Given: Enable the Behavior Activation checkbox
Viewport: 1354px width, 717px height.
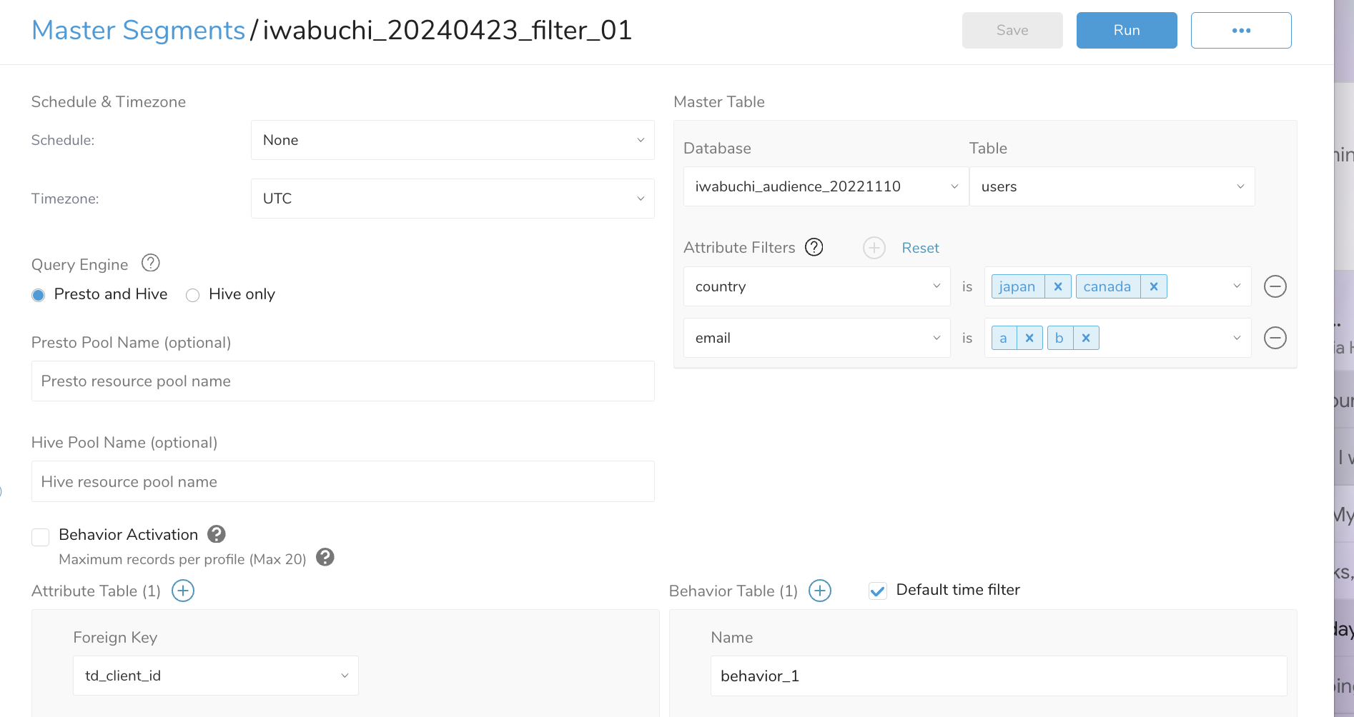Looking at the screenshot, I should coord(41,536).
